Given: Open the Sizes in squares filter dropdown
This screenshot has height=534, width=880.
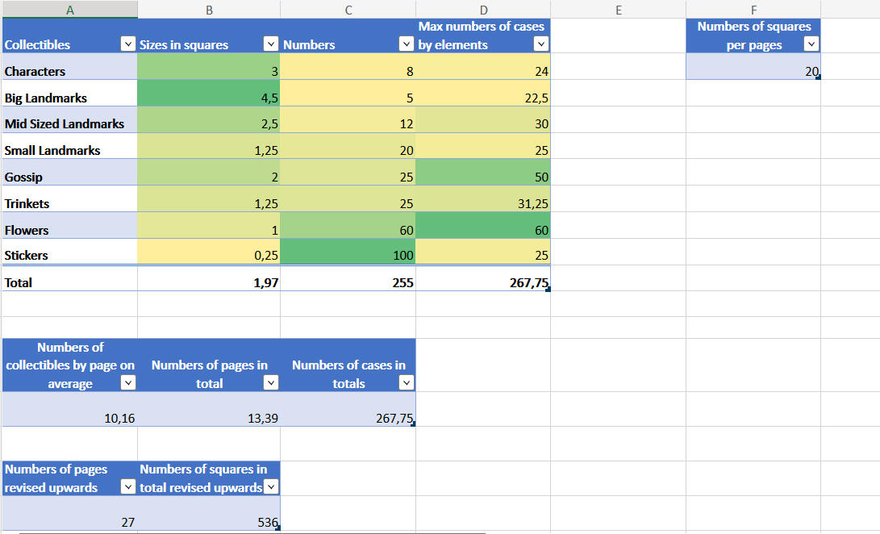Looking at the screenshot, I should tap(271, 44).
